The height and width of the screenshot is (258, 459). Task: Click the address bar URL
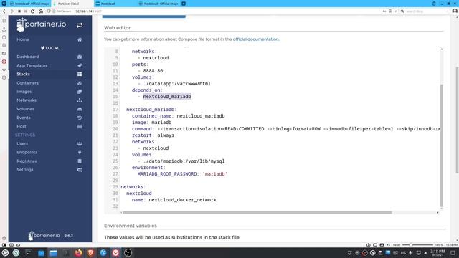(87, 11)
